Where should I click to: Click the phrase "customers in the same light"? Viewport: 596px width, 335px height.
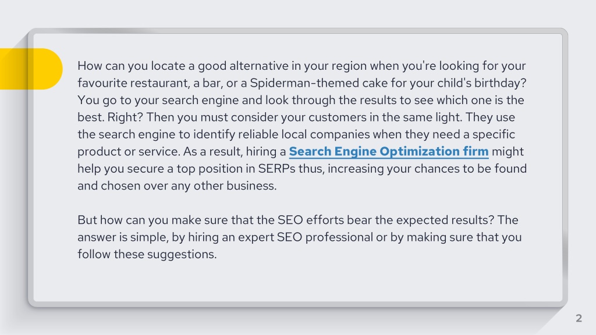[385, 117]
